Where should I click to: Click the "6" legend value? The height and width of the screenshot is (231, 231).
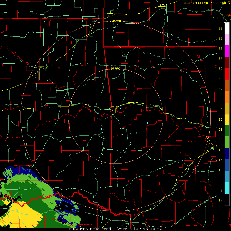(x=222, y=180)
